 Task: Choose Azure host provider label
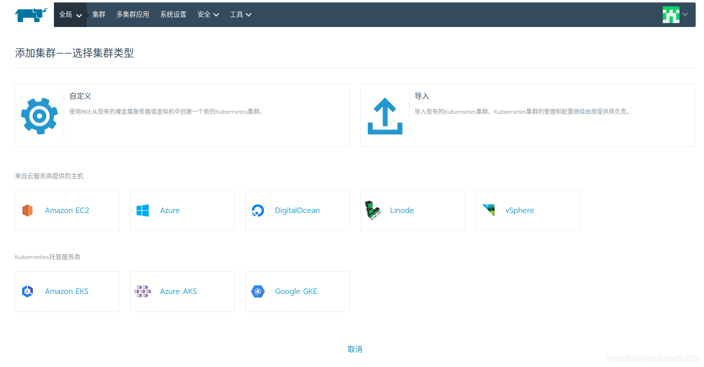pos(170,210)
